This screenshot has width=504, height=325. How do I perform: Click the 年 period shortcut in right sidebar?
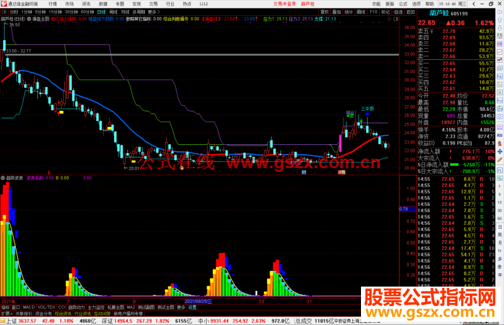click(x=500, y=275)
